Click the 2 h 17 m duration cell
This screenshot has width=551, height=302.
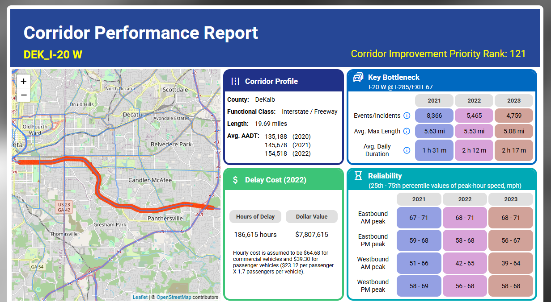coord(513,150)
